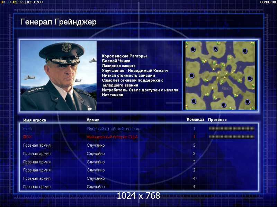Select the General Granger portrait image
The width and height of the screenshot is (277, 207).
[59, 76]
